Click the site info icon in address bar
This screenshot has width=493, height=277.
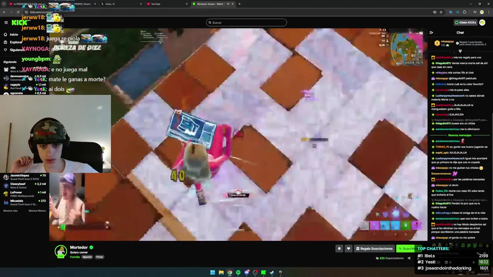point(26,12)
